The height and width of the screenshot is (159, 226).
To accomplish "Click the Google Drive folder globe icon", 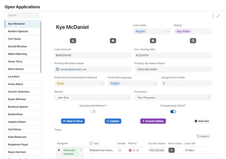I will 164,83.
